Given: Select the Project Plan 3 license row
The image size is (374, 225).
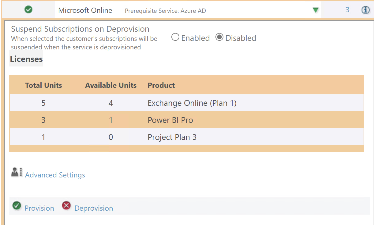Looking at the screenshot, I should [172, 137].
